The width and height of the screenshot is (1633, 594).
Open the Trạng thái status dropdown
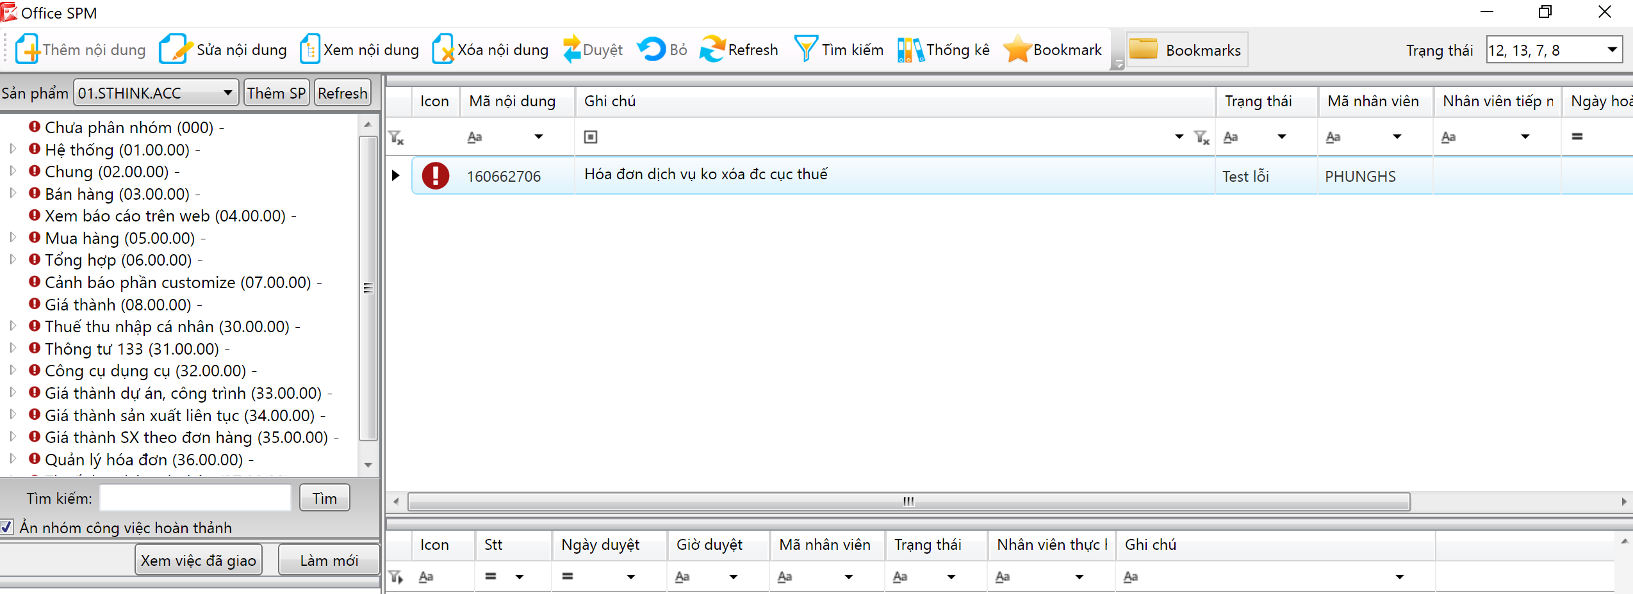(x=1612, y=50)
